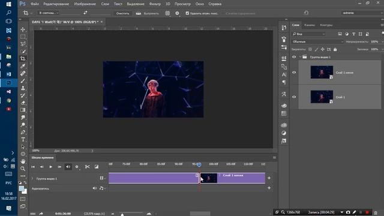Add media to the video track with plus
Screen dimensions: 384x216
[269, 178]
